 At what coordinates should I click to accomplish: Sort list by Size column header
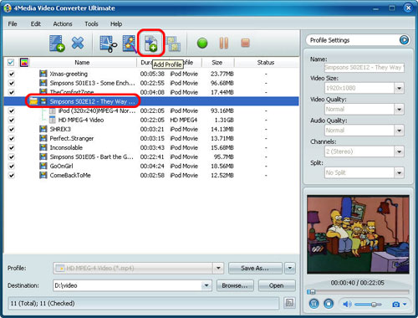(217, 63)
